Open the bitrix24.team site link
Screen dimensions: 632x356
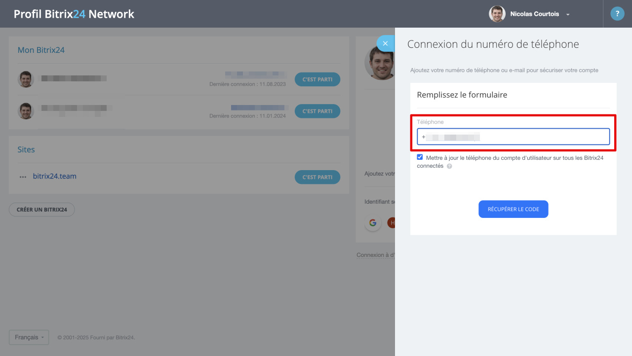(x=55, y=176)
